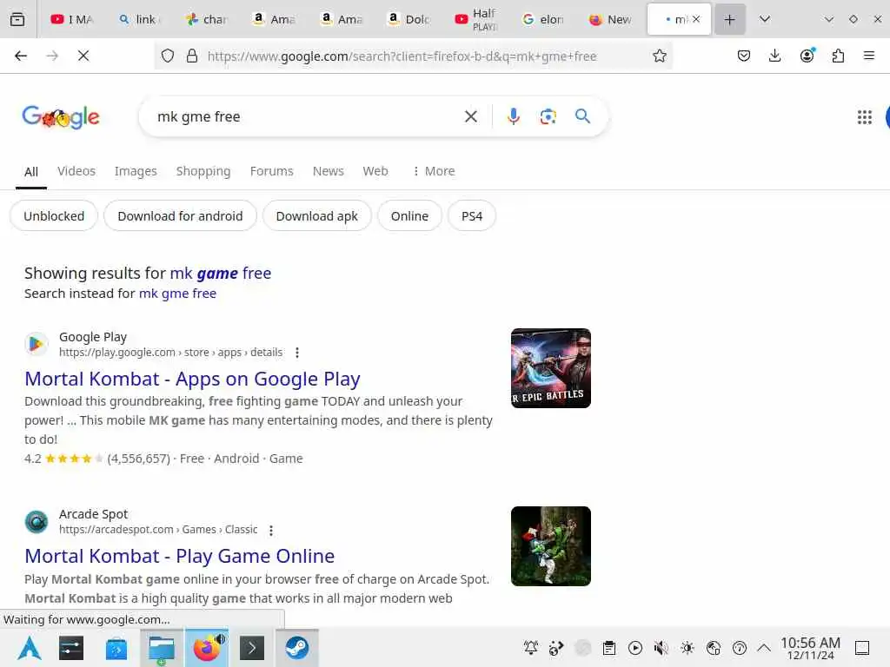Open the News results tab
The height and width of the screenshot is (667, 890).
click(328, 171)
